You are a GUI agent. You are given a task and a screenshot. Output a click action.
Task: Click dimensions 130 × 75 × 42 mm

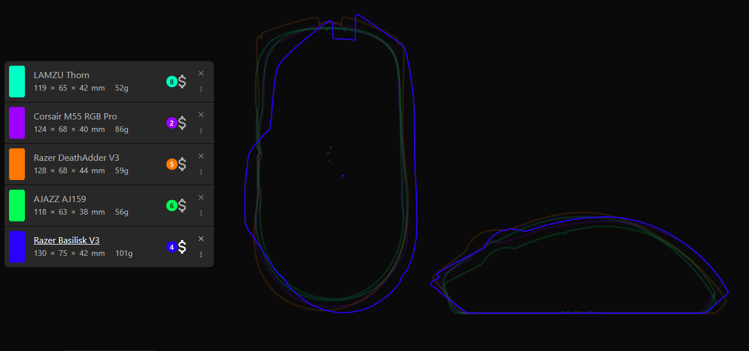70,253
